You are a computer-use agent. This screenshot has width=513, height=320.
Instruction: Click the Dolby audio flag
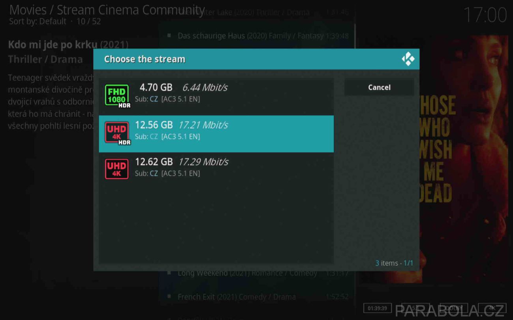pyautogui.click(x=453, y=308)
